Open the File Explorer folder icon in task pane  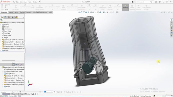[x=171, y=25]
